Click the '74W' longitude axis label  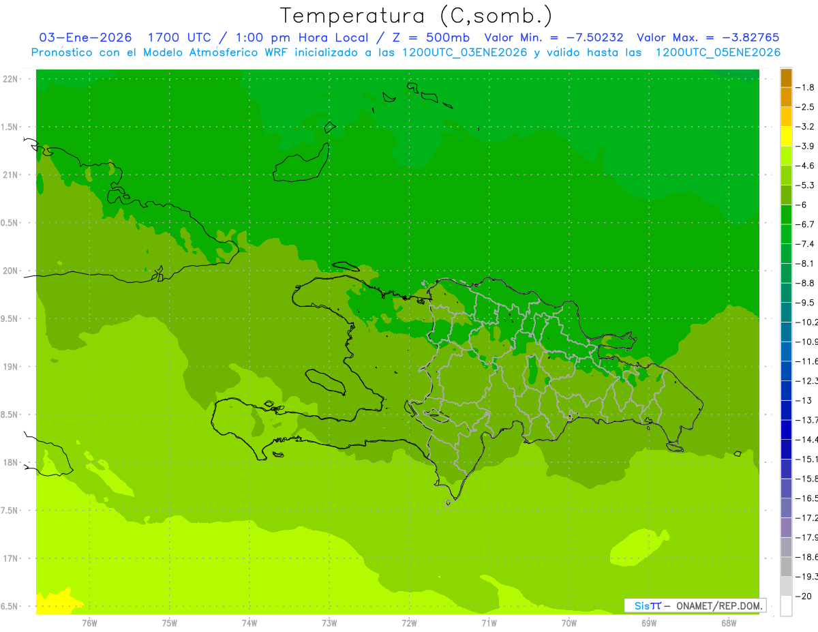coord(249,624)
